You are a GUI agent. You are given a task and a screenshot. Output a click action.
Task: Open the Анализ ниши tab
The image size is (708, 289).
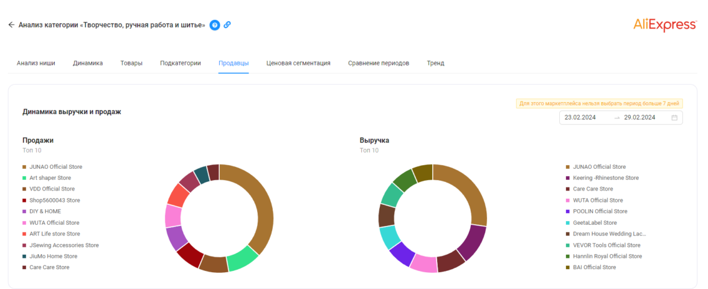pos(36,63)
